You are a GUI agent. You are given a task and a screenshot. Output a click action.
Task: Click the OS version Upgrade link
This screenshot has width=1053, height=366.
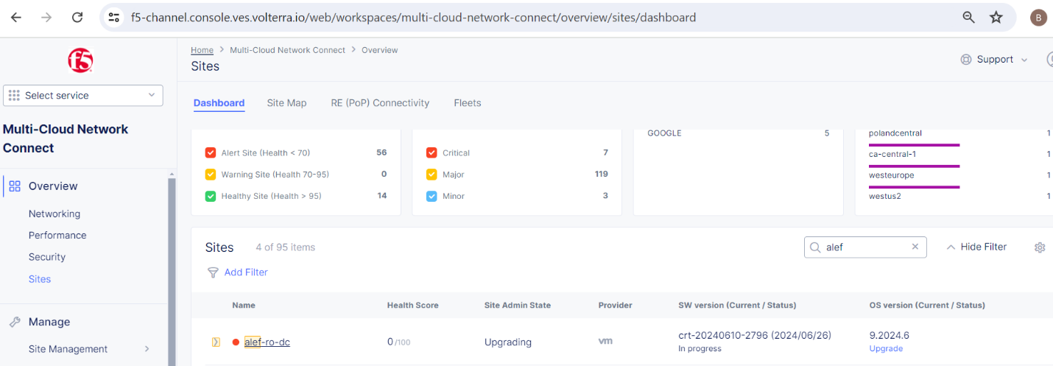[886, 348]
